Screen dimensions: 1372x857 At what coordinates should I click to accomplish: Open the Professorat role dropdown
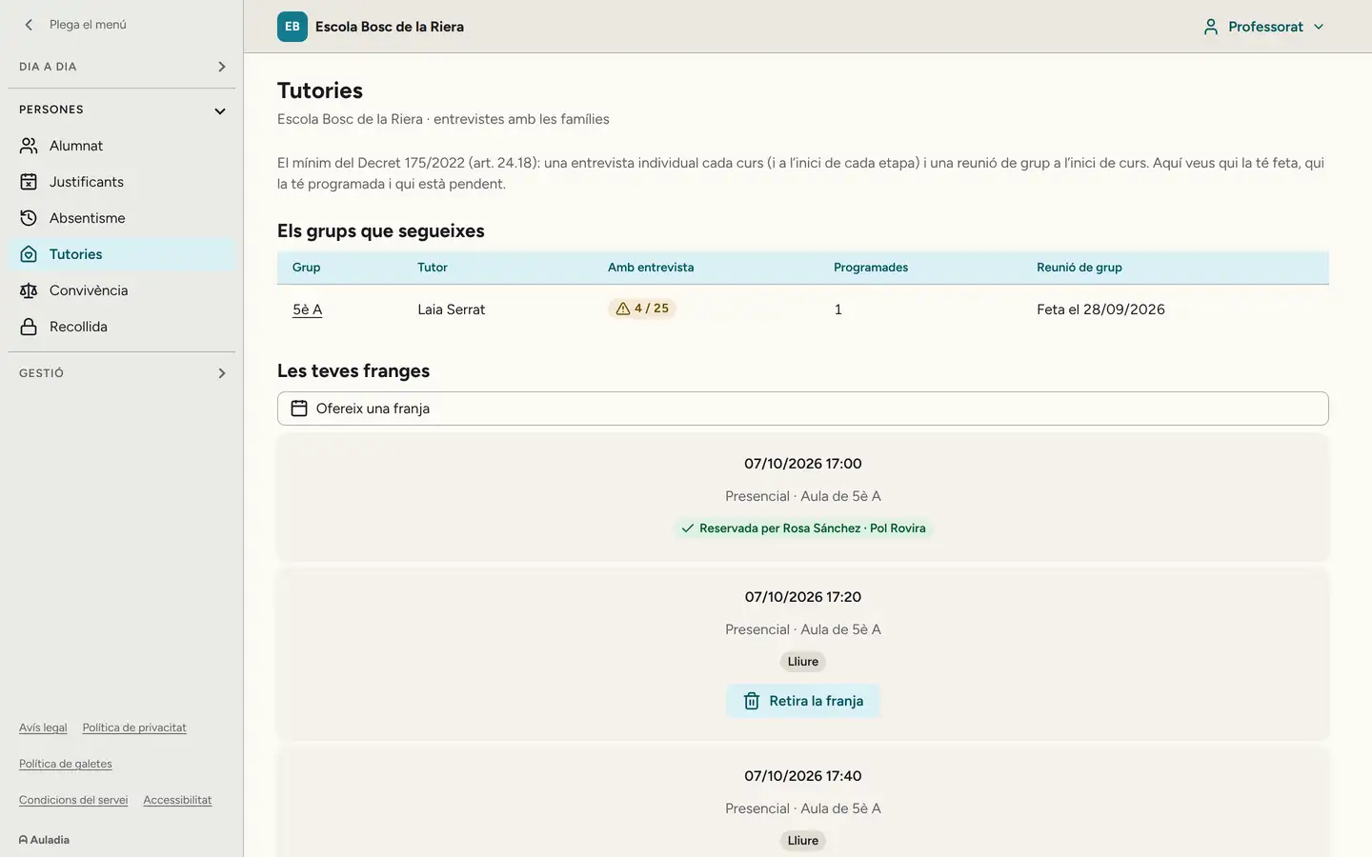tap(1264, 27)
